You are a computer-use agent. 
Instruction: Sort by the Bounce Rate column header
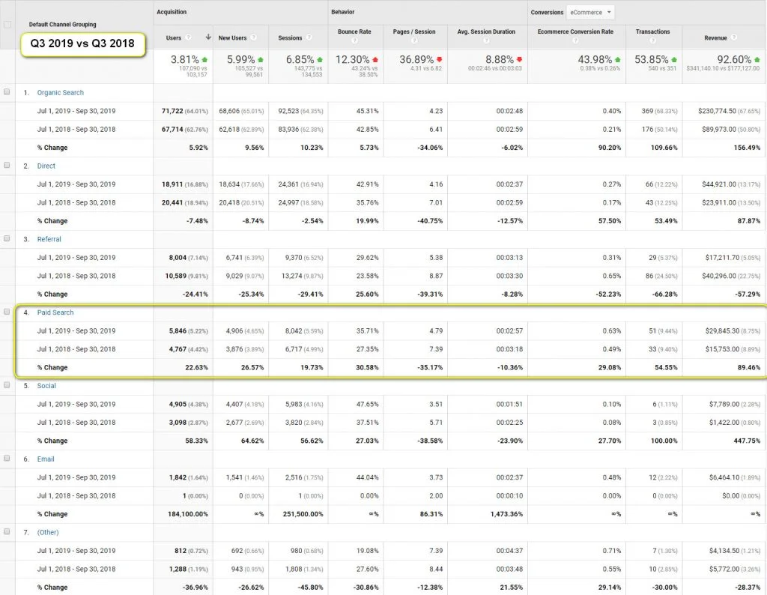point(354,31)
